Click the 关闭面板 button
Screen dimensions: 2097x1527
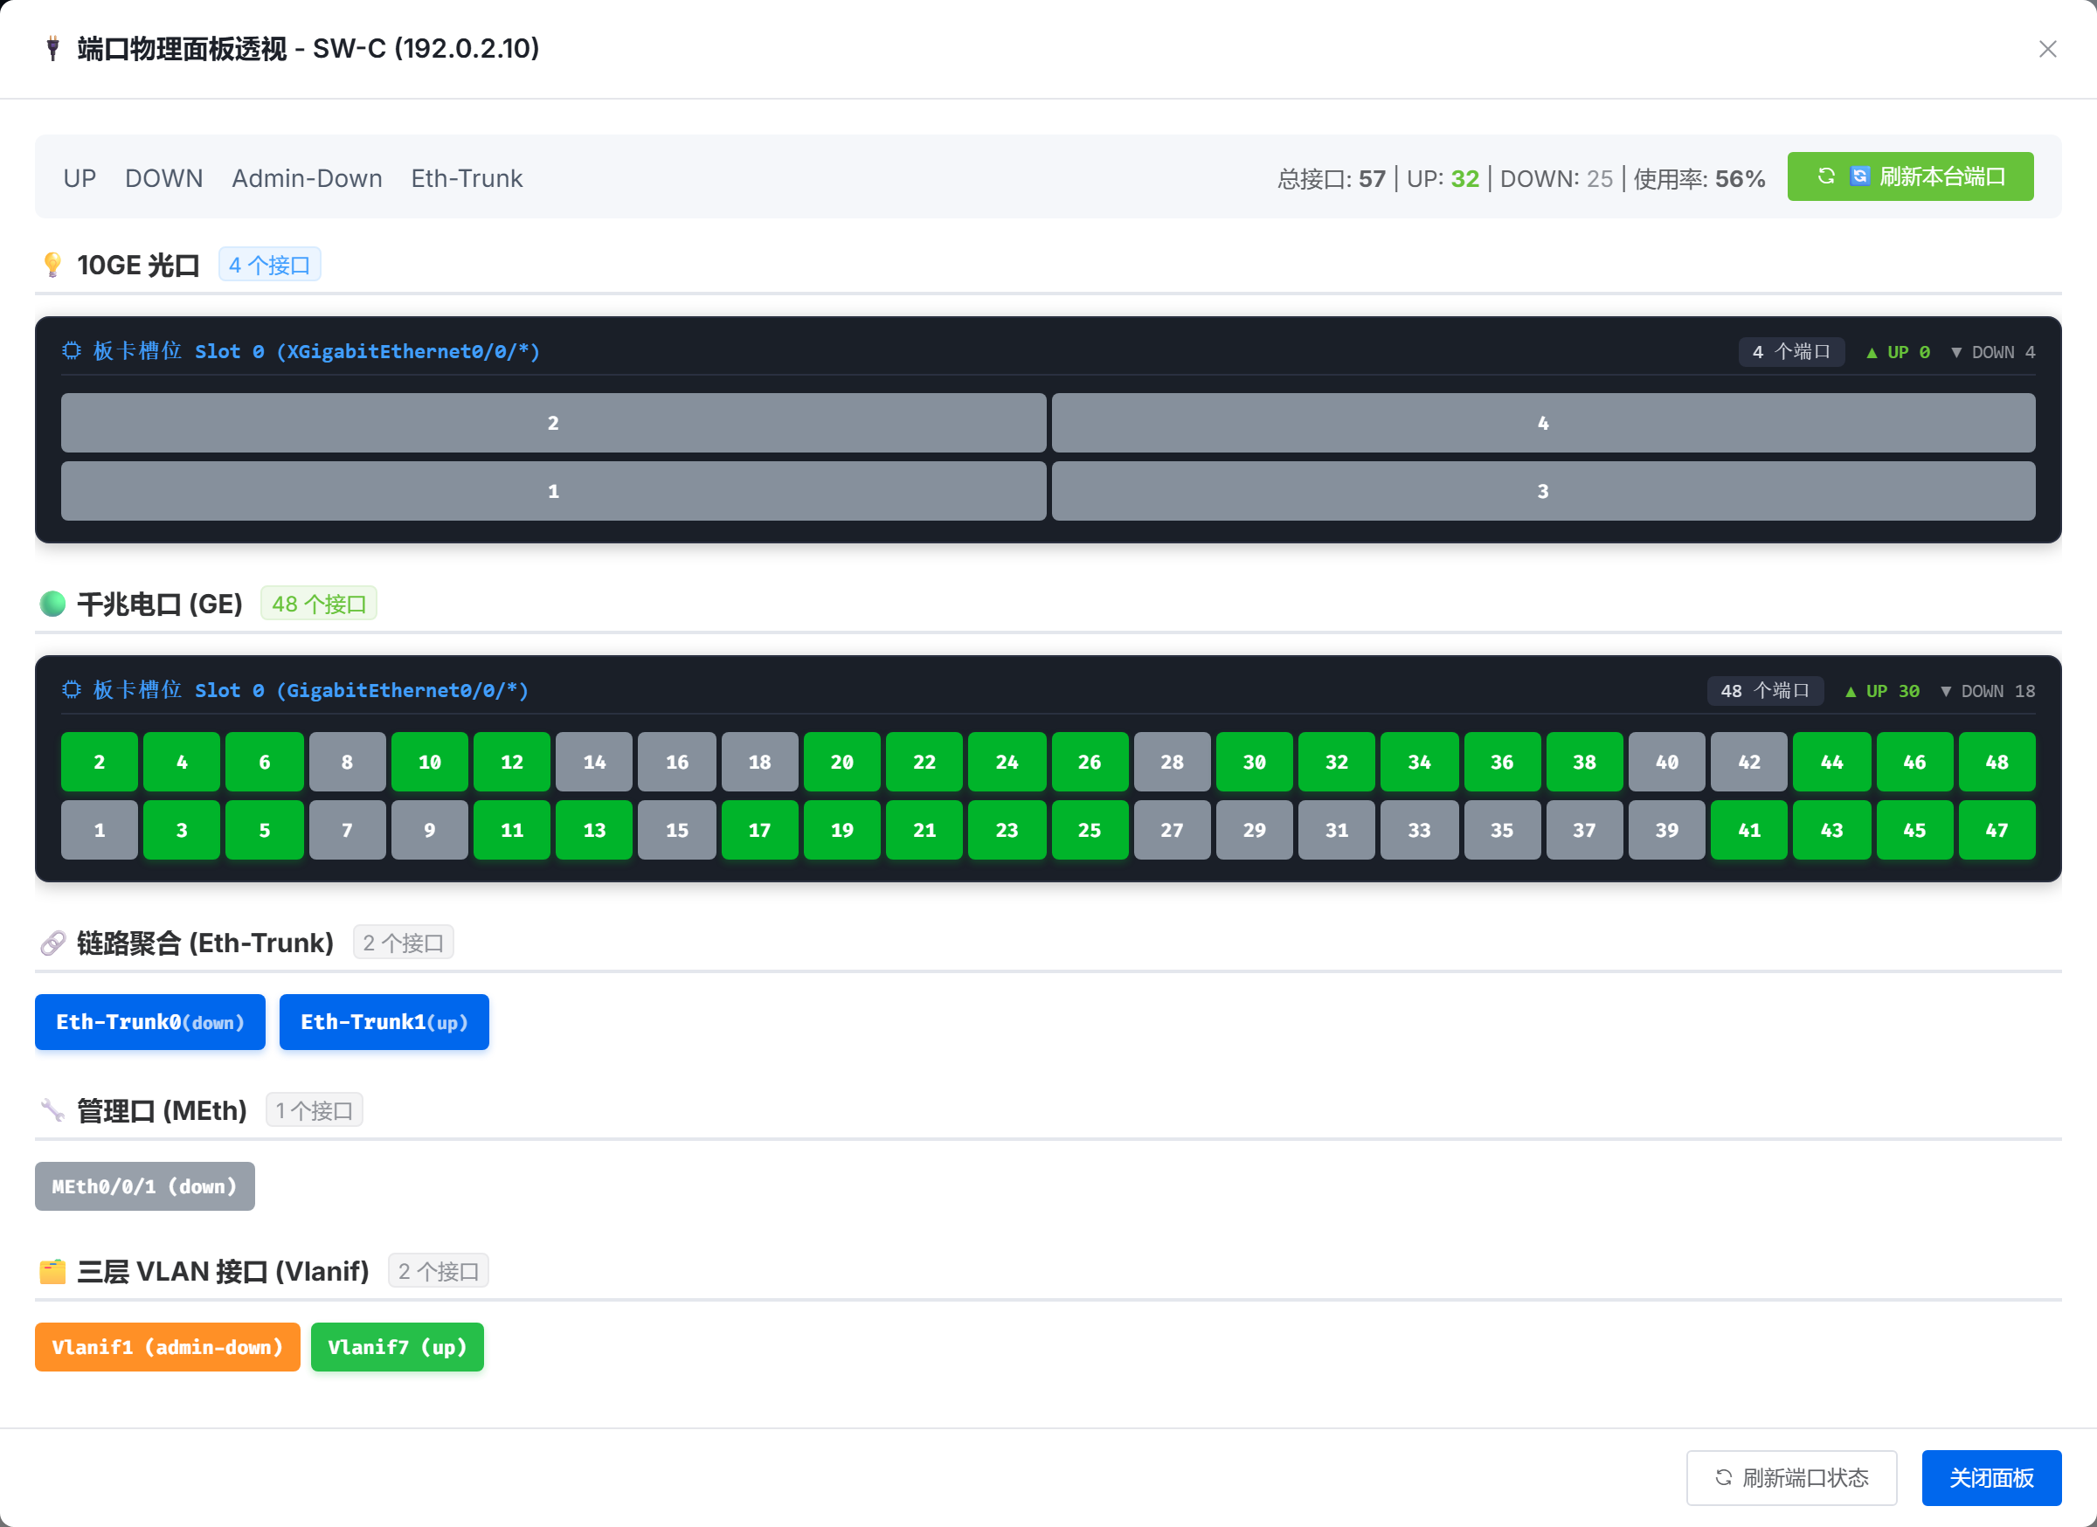[x=1991, y=1478]
